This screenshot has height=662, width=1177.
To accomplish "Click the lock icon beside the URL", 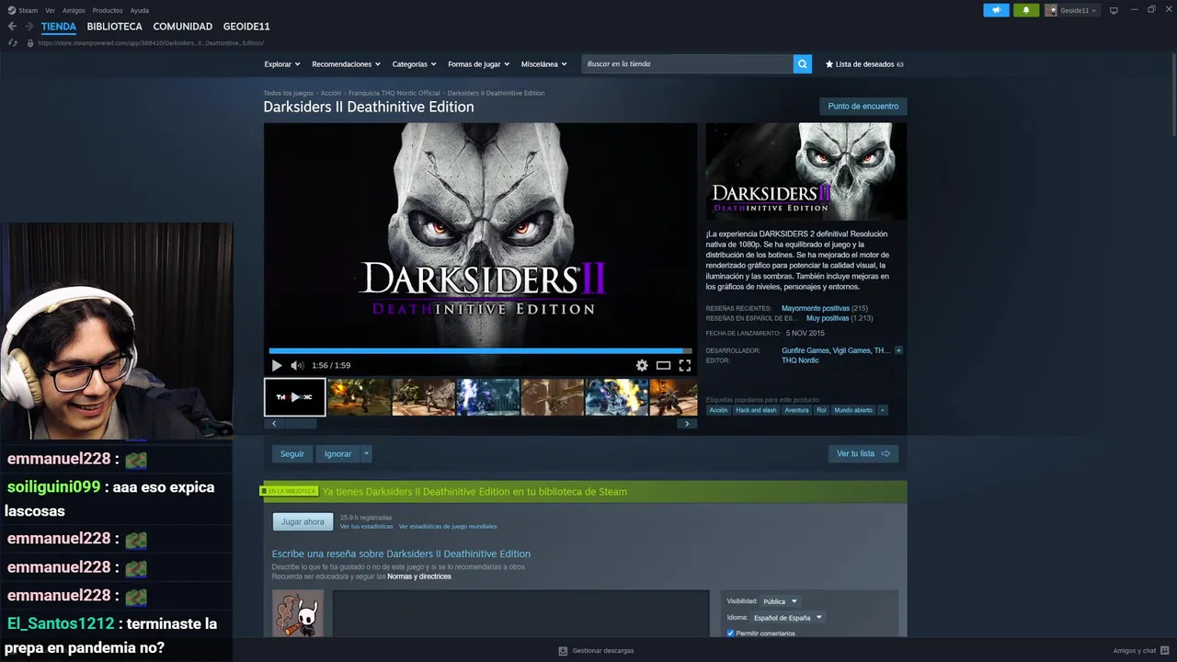I will pos(30,42).
